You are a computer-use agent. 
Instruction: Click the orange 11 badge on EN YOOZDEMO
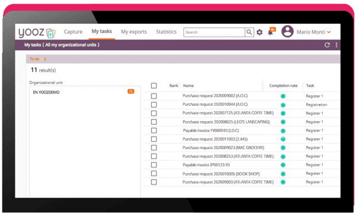tap(131, 92)
